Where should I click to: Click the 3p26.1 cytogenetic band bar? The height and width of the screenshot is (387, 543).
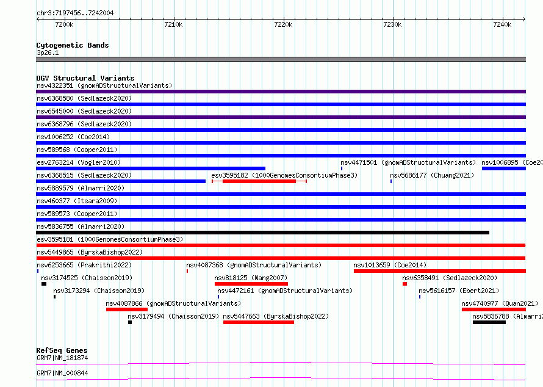tap(281, 59)
